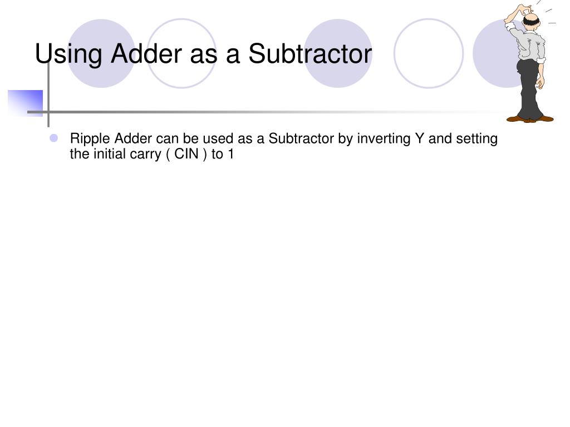Click the lavender bullet point marker
The image size is (570, 427).
click(54, 138)
